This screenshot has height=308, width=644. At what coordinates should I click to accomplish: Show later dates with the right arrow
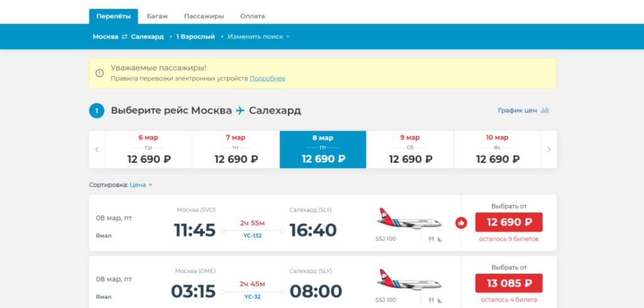(548, 150)
